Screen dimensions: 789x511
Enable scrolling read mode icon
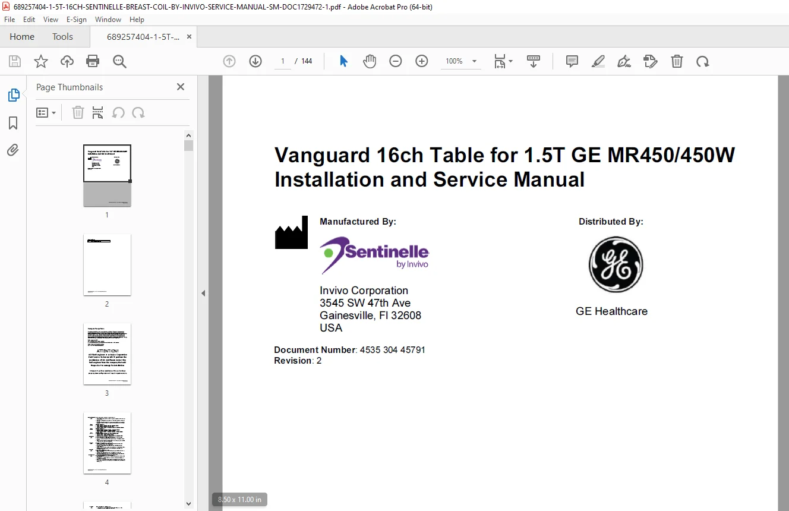point(534,61)
